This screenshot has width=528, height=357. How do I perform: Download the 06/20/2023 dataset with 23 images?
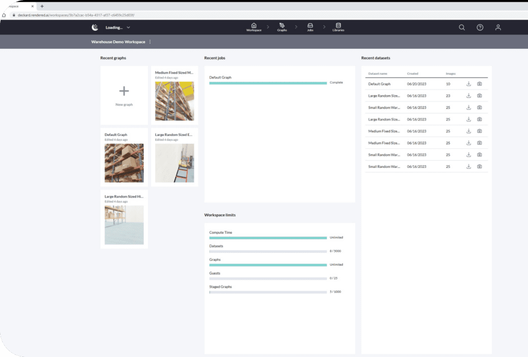(469, 96)
